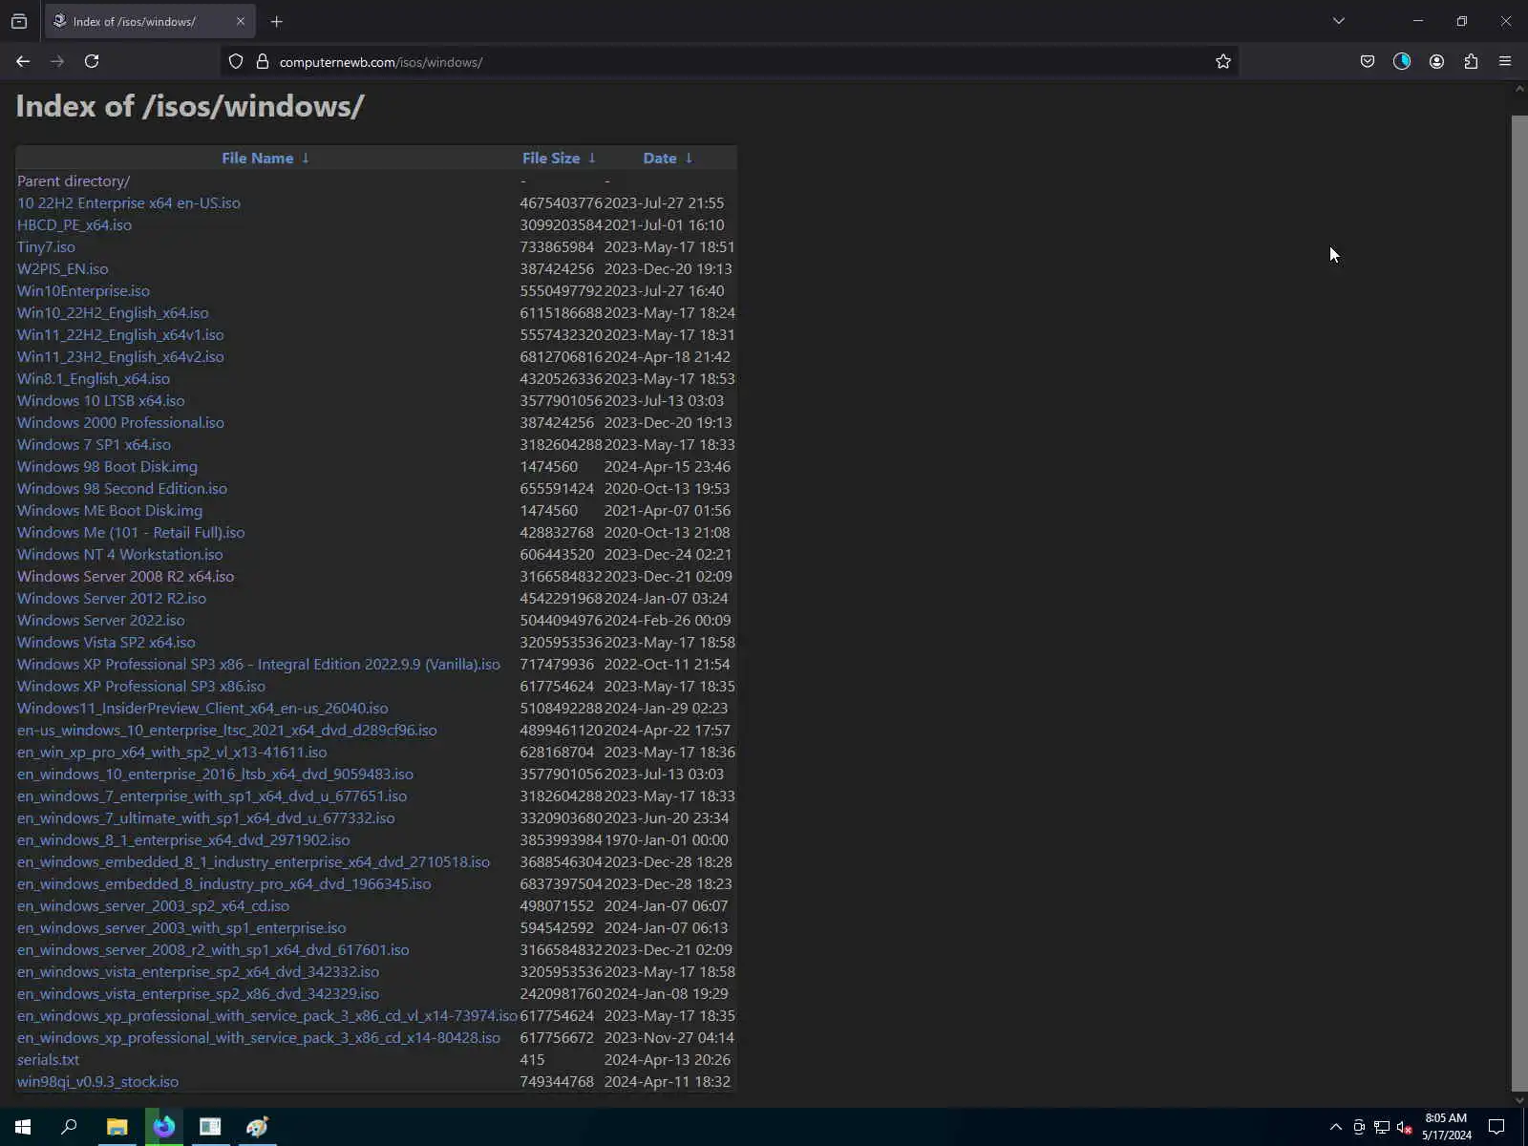Open the tracking protection shield icon
Screen dimensions: 1528x1146
point(236,61)
